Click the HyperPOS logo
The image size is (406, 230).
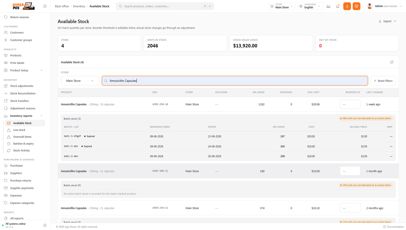[23, 6]
